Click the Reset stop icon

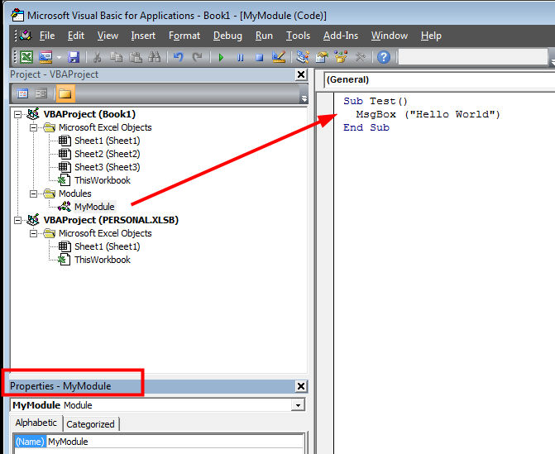click(x=260, y=57)
